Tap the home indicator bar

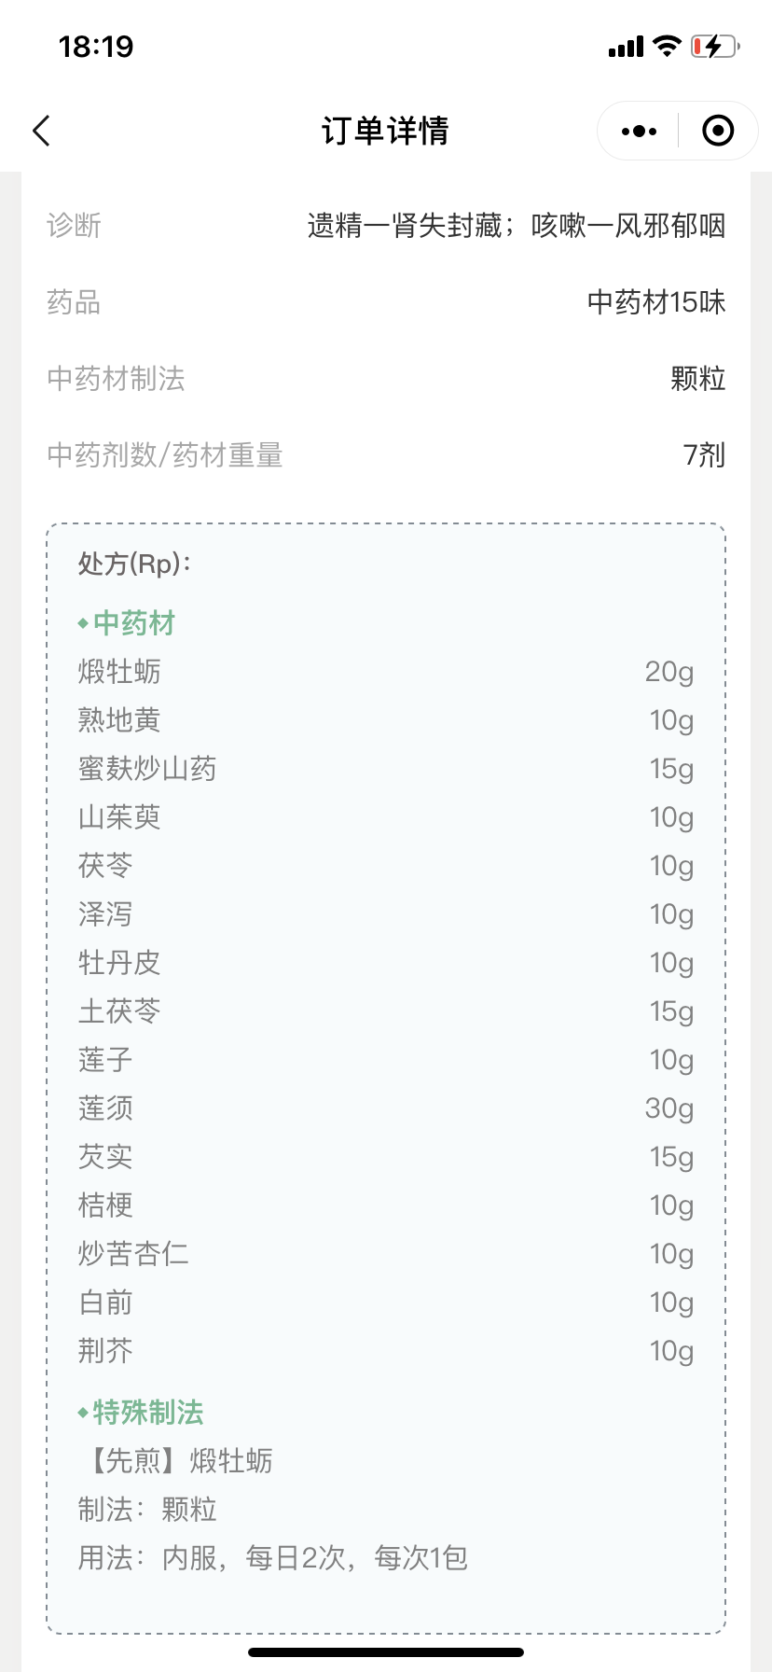click(x=386, y=1652)
